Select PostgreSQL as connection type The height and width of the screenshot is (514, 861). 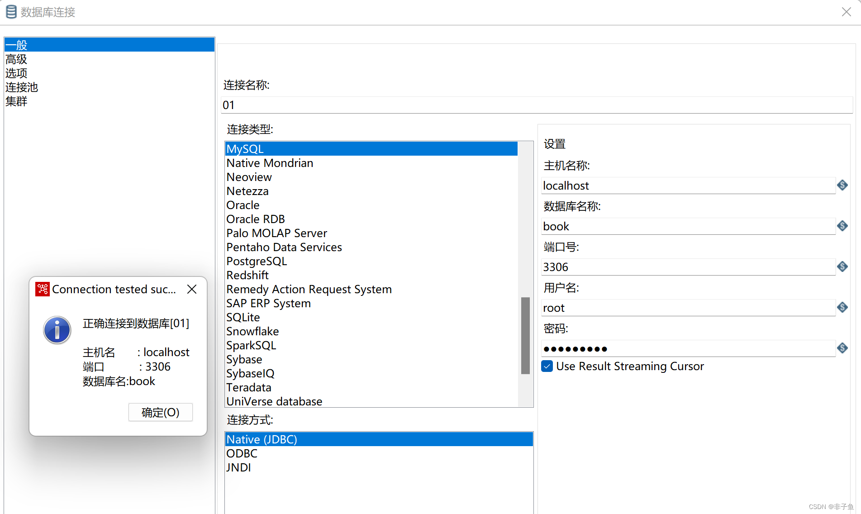click(257, 261)
